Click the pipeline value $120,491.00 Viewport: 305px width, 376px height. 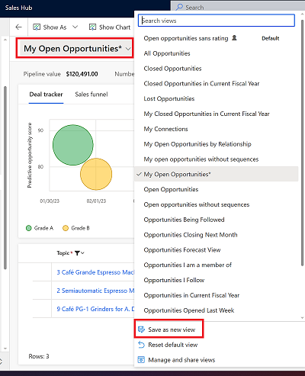82,74
